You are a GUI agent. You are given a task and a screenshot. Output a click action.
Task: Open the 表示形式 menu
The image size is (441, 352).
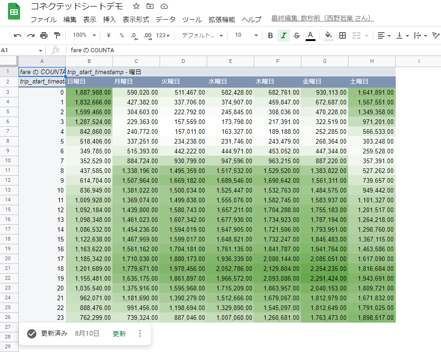(x=136, y=20)
